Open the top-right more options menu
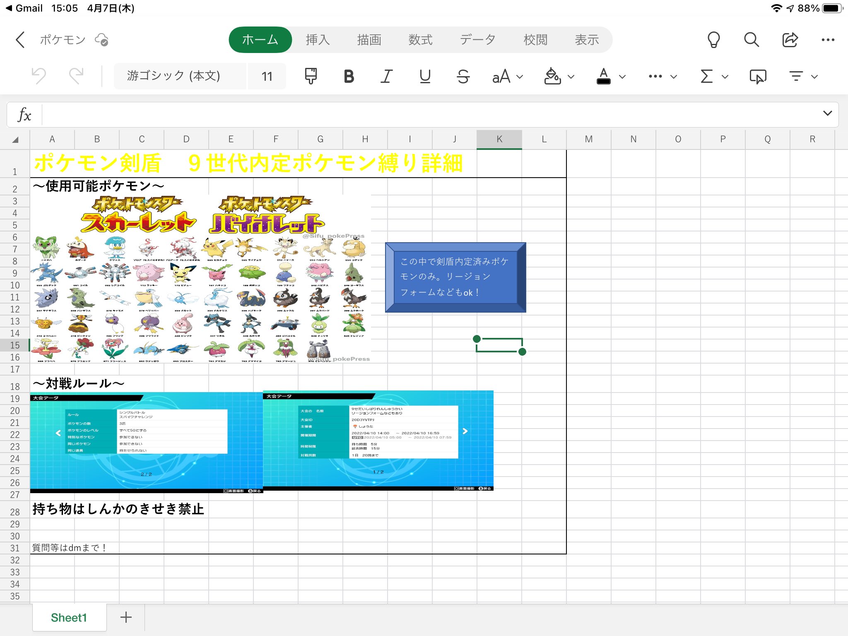This screenshot has height=636, width=848. point(828,40)
